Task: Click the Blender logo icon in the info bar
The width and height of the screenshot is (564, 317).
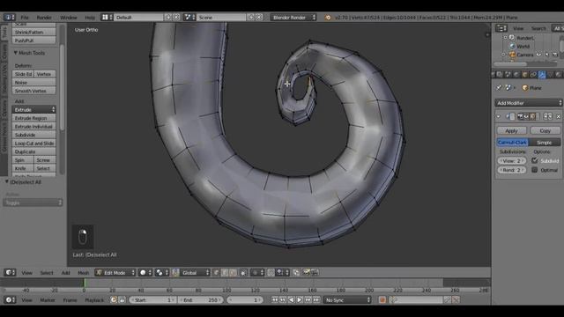Action: tap(328, 18)
